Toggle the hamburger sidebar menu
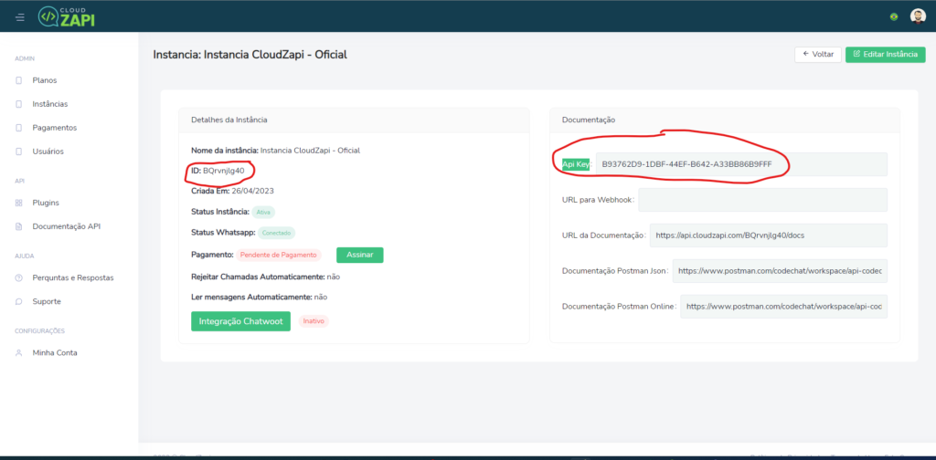 20,16
